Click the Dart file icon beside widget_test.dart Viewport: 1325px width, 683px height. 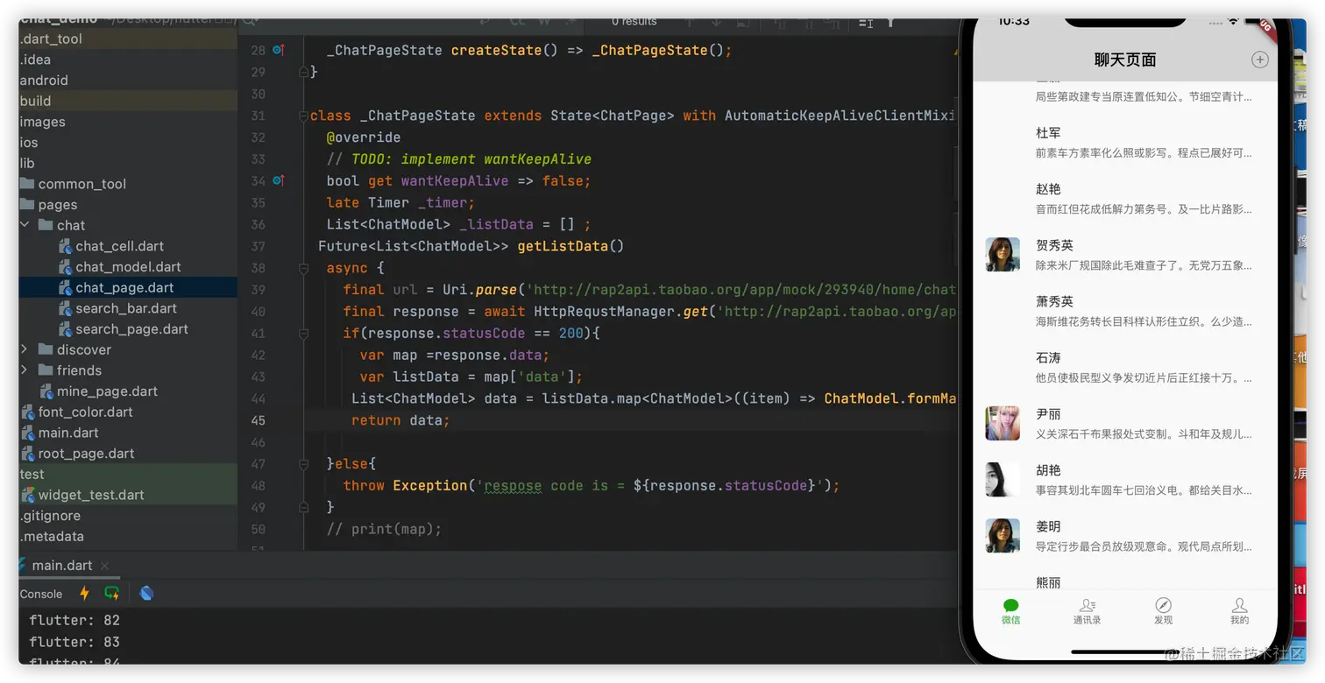27,495
